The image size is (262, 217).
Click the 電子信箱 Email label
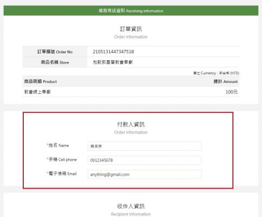62,174
